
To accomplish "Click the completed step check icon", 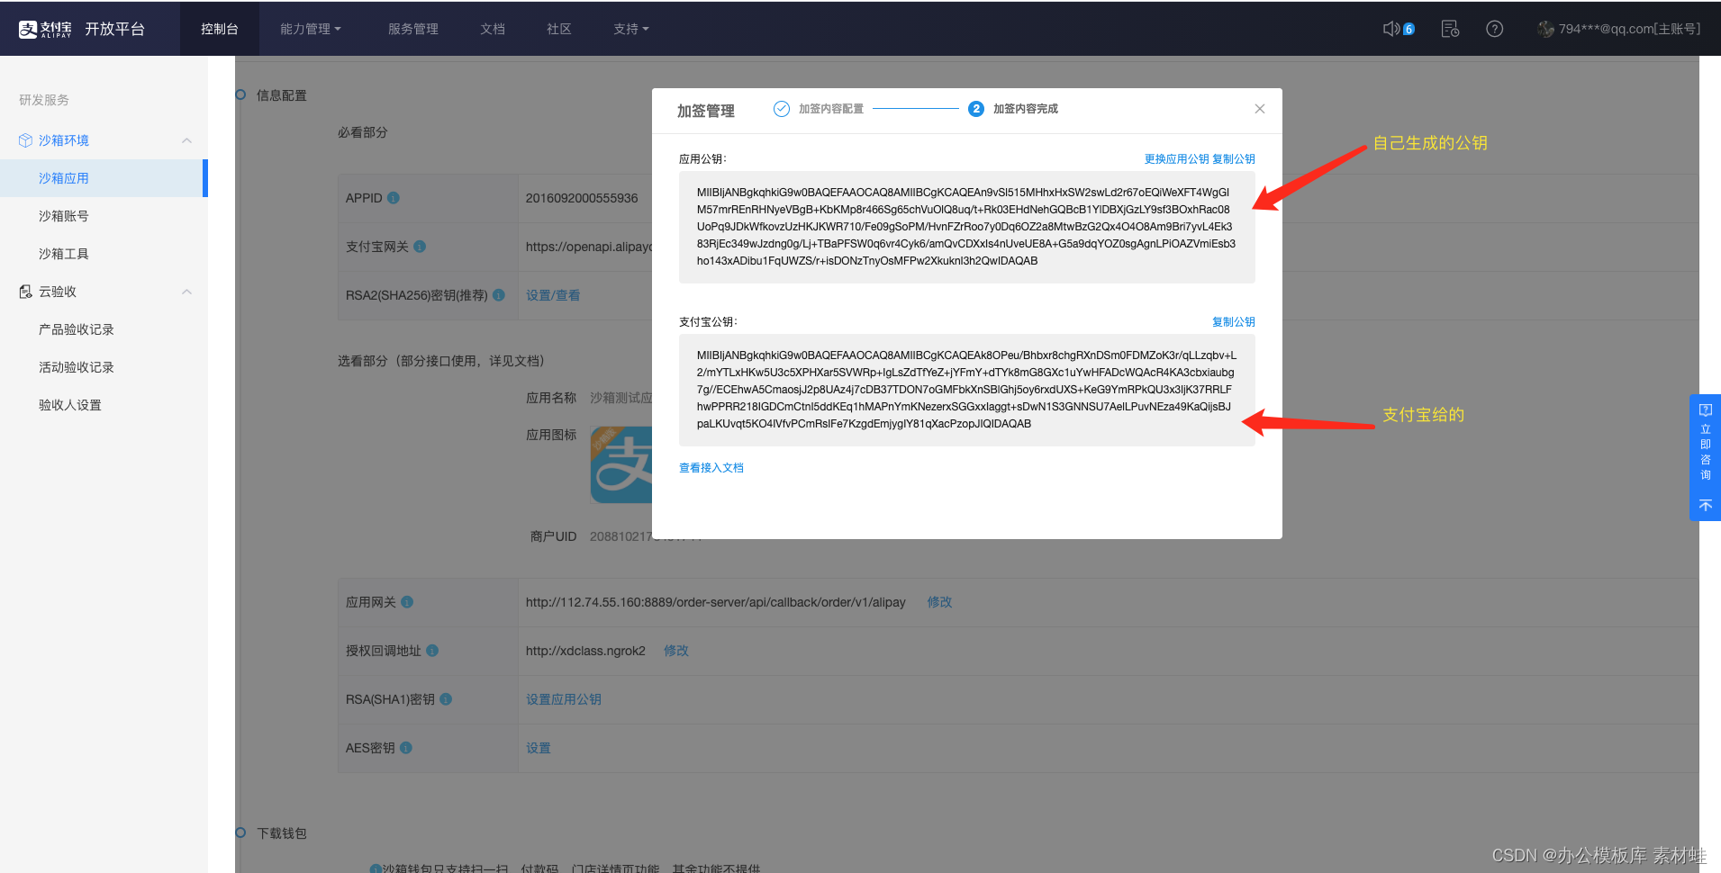I will [782, 109].
